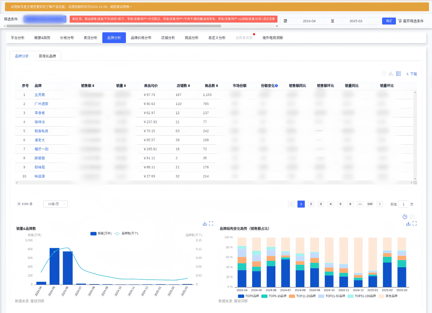This screenshot has width=432, height=313.
Task: Click the red category filter tag
Action: [173, 19]
